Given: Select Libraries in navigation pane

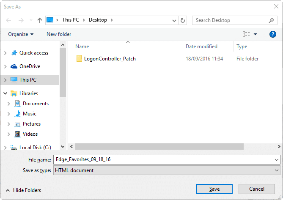Looking at the screenshot, I should [29, 93].
